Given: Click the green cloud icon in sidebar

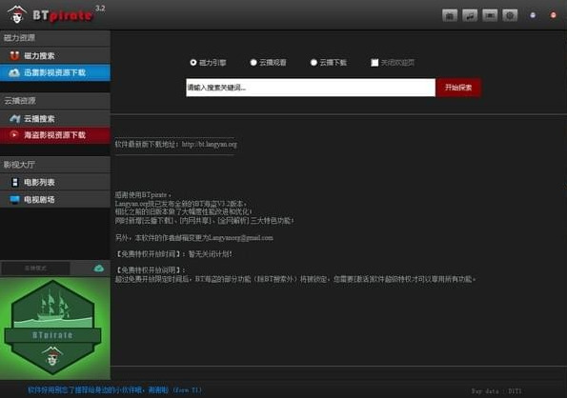Looking at the screenshot, I should pyautogui.click(x=98, y=269).
